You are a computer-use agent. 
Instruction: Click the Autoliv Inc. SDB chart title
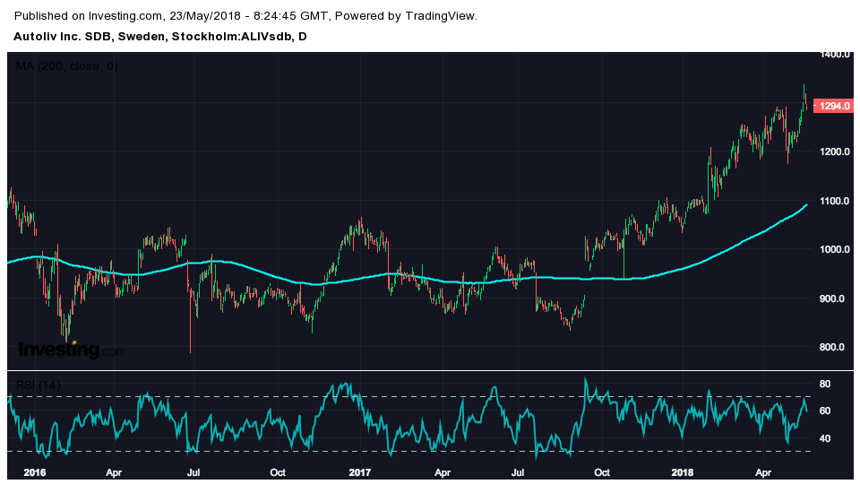pyautogui.click(x=159, y=37)
